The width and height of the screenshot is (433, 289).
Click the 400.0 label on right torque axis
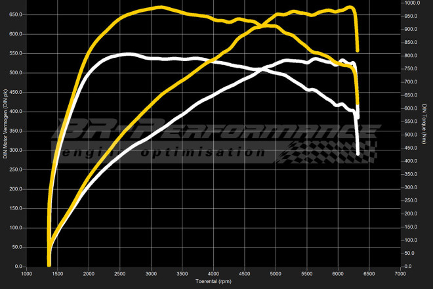(411, 161)
